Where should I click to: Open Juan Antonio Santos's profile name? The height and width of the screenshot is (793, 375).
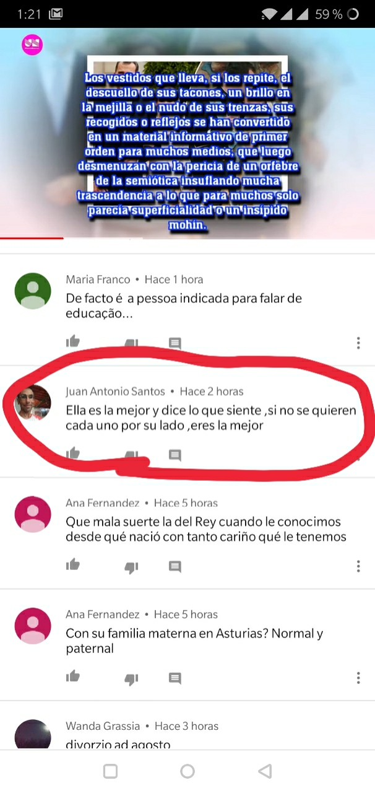(x=116, y=392)
